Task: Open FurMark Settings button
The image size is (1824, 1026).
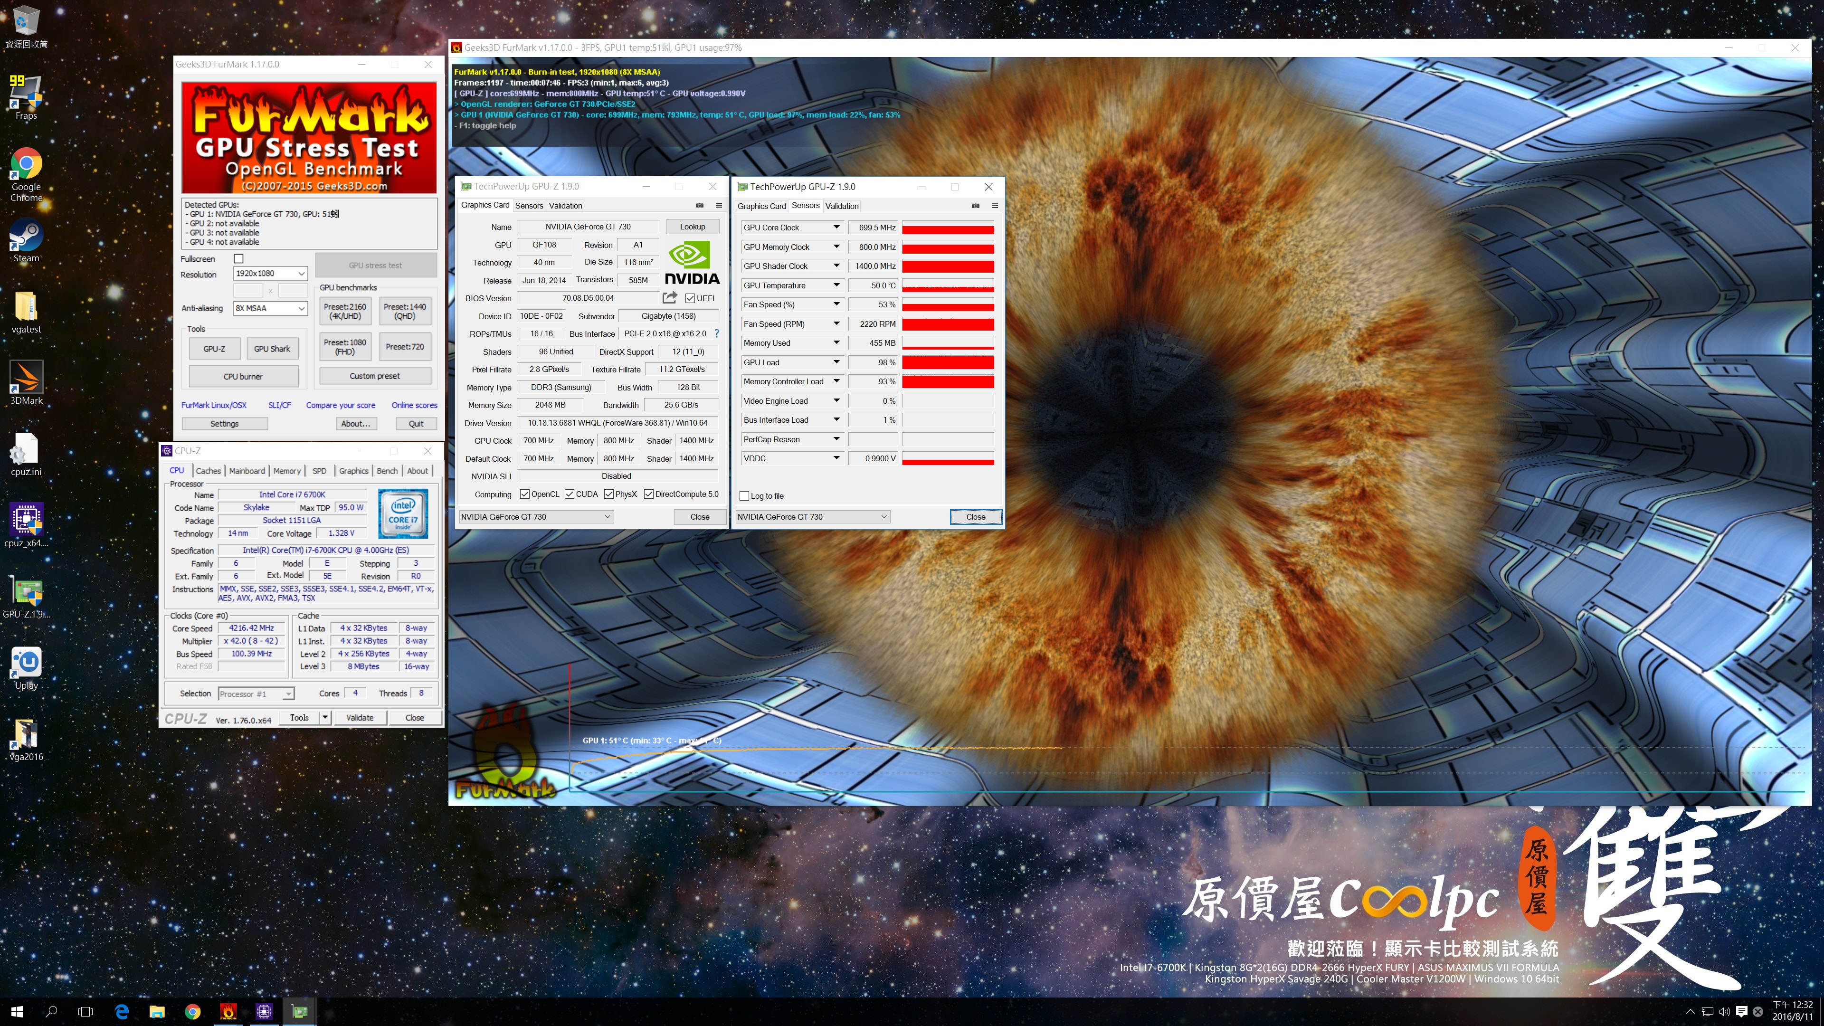Action: coord(225,423)
